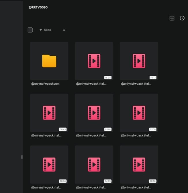Open the video with duration 06:43
Viewport: 188px width, 193px height.
pyautogui.click(x=49, y=113)
